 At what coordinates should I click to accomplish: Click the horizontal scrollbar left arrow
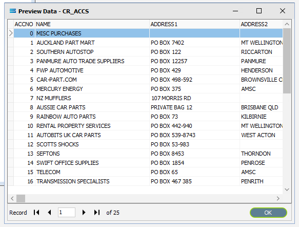(x=12, y=199)
